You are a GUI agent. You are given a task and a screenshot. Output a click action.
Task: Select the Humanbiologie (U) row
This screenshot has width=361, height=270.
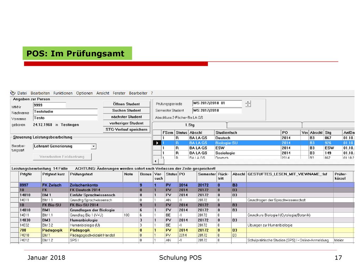pyautogui.click(x=182, y=225)
